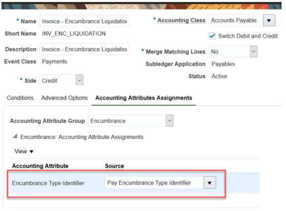The width and height of the screenshot is (286, 211).
Task: Collapse Encumbrance Accounting Attribute Assignments section
Action: [15, 136]
